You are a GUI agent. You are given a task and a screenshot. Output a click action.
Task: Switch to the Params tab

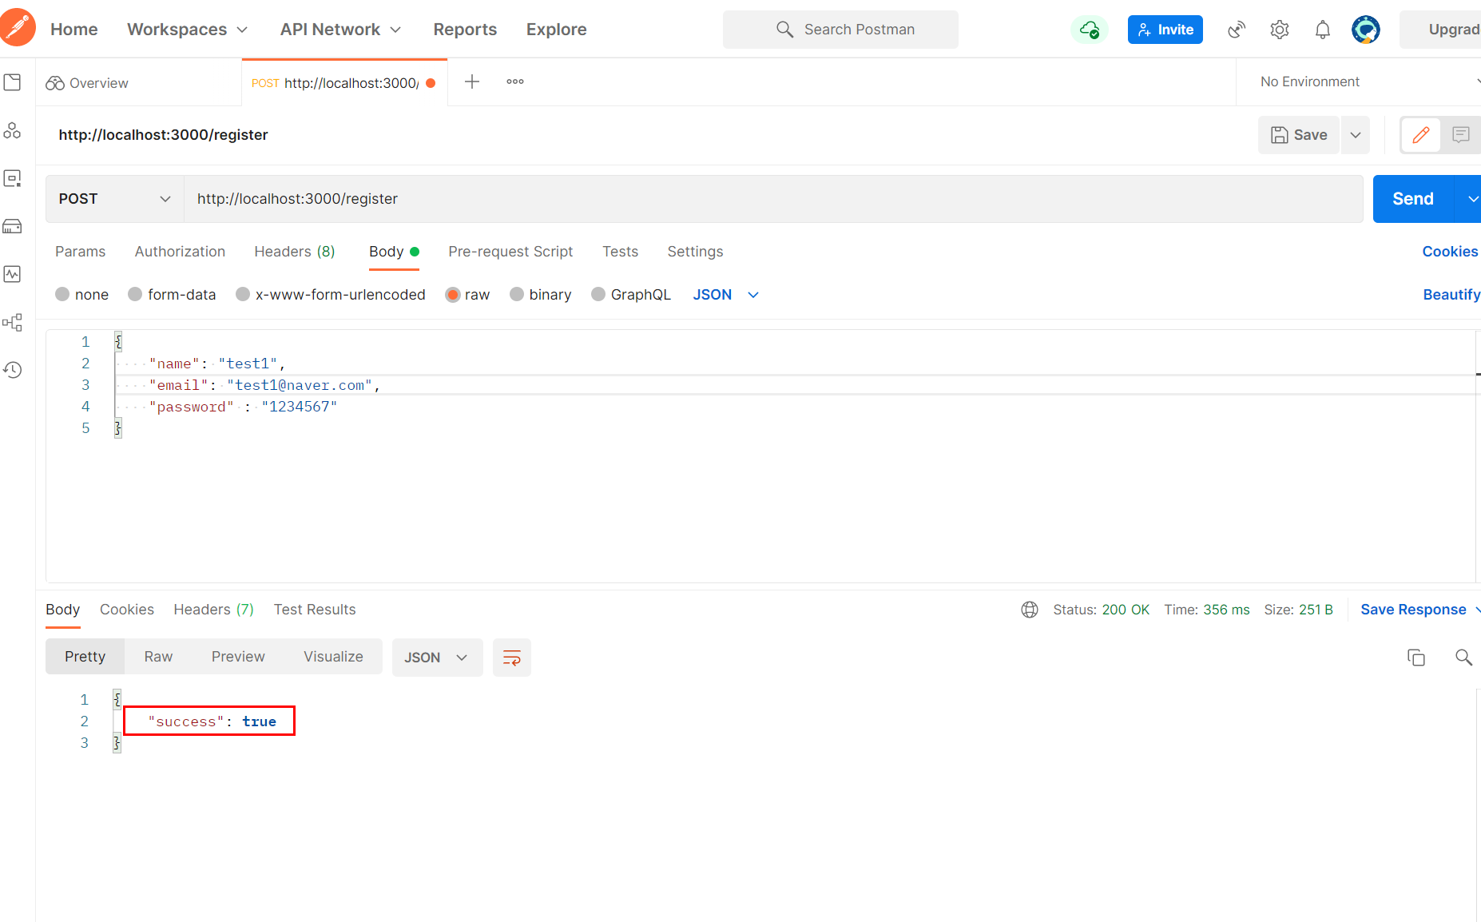click(80, 252)
